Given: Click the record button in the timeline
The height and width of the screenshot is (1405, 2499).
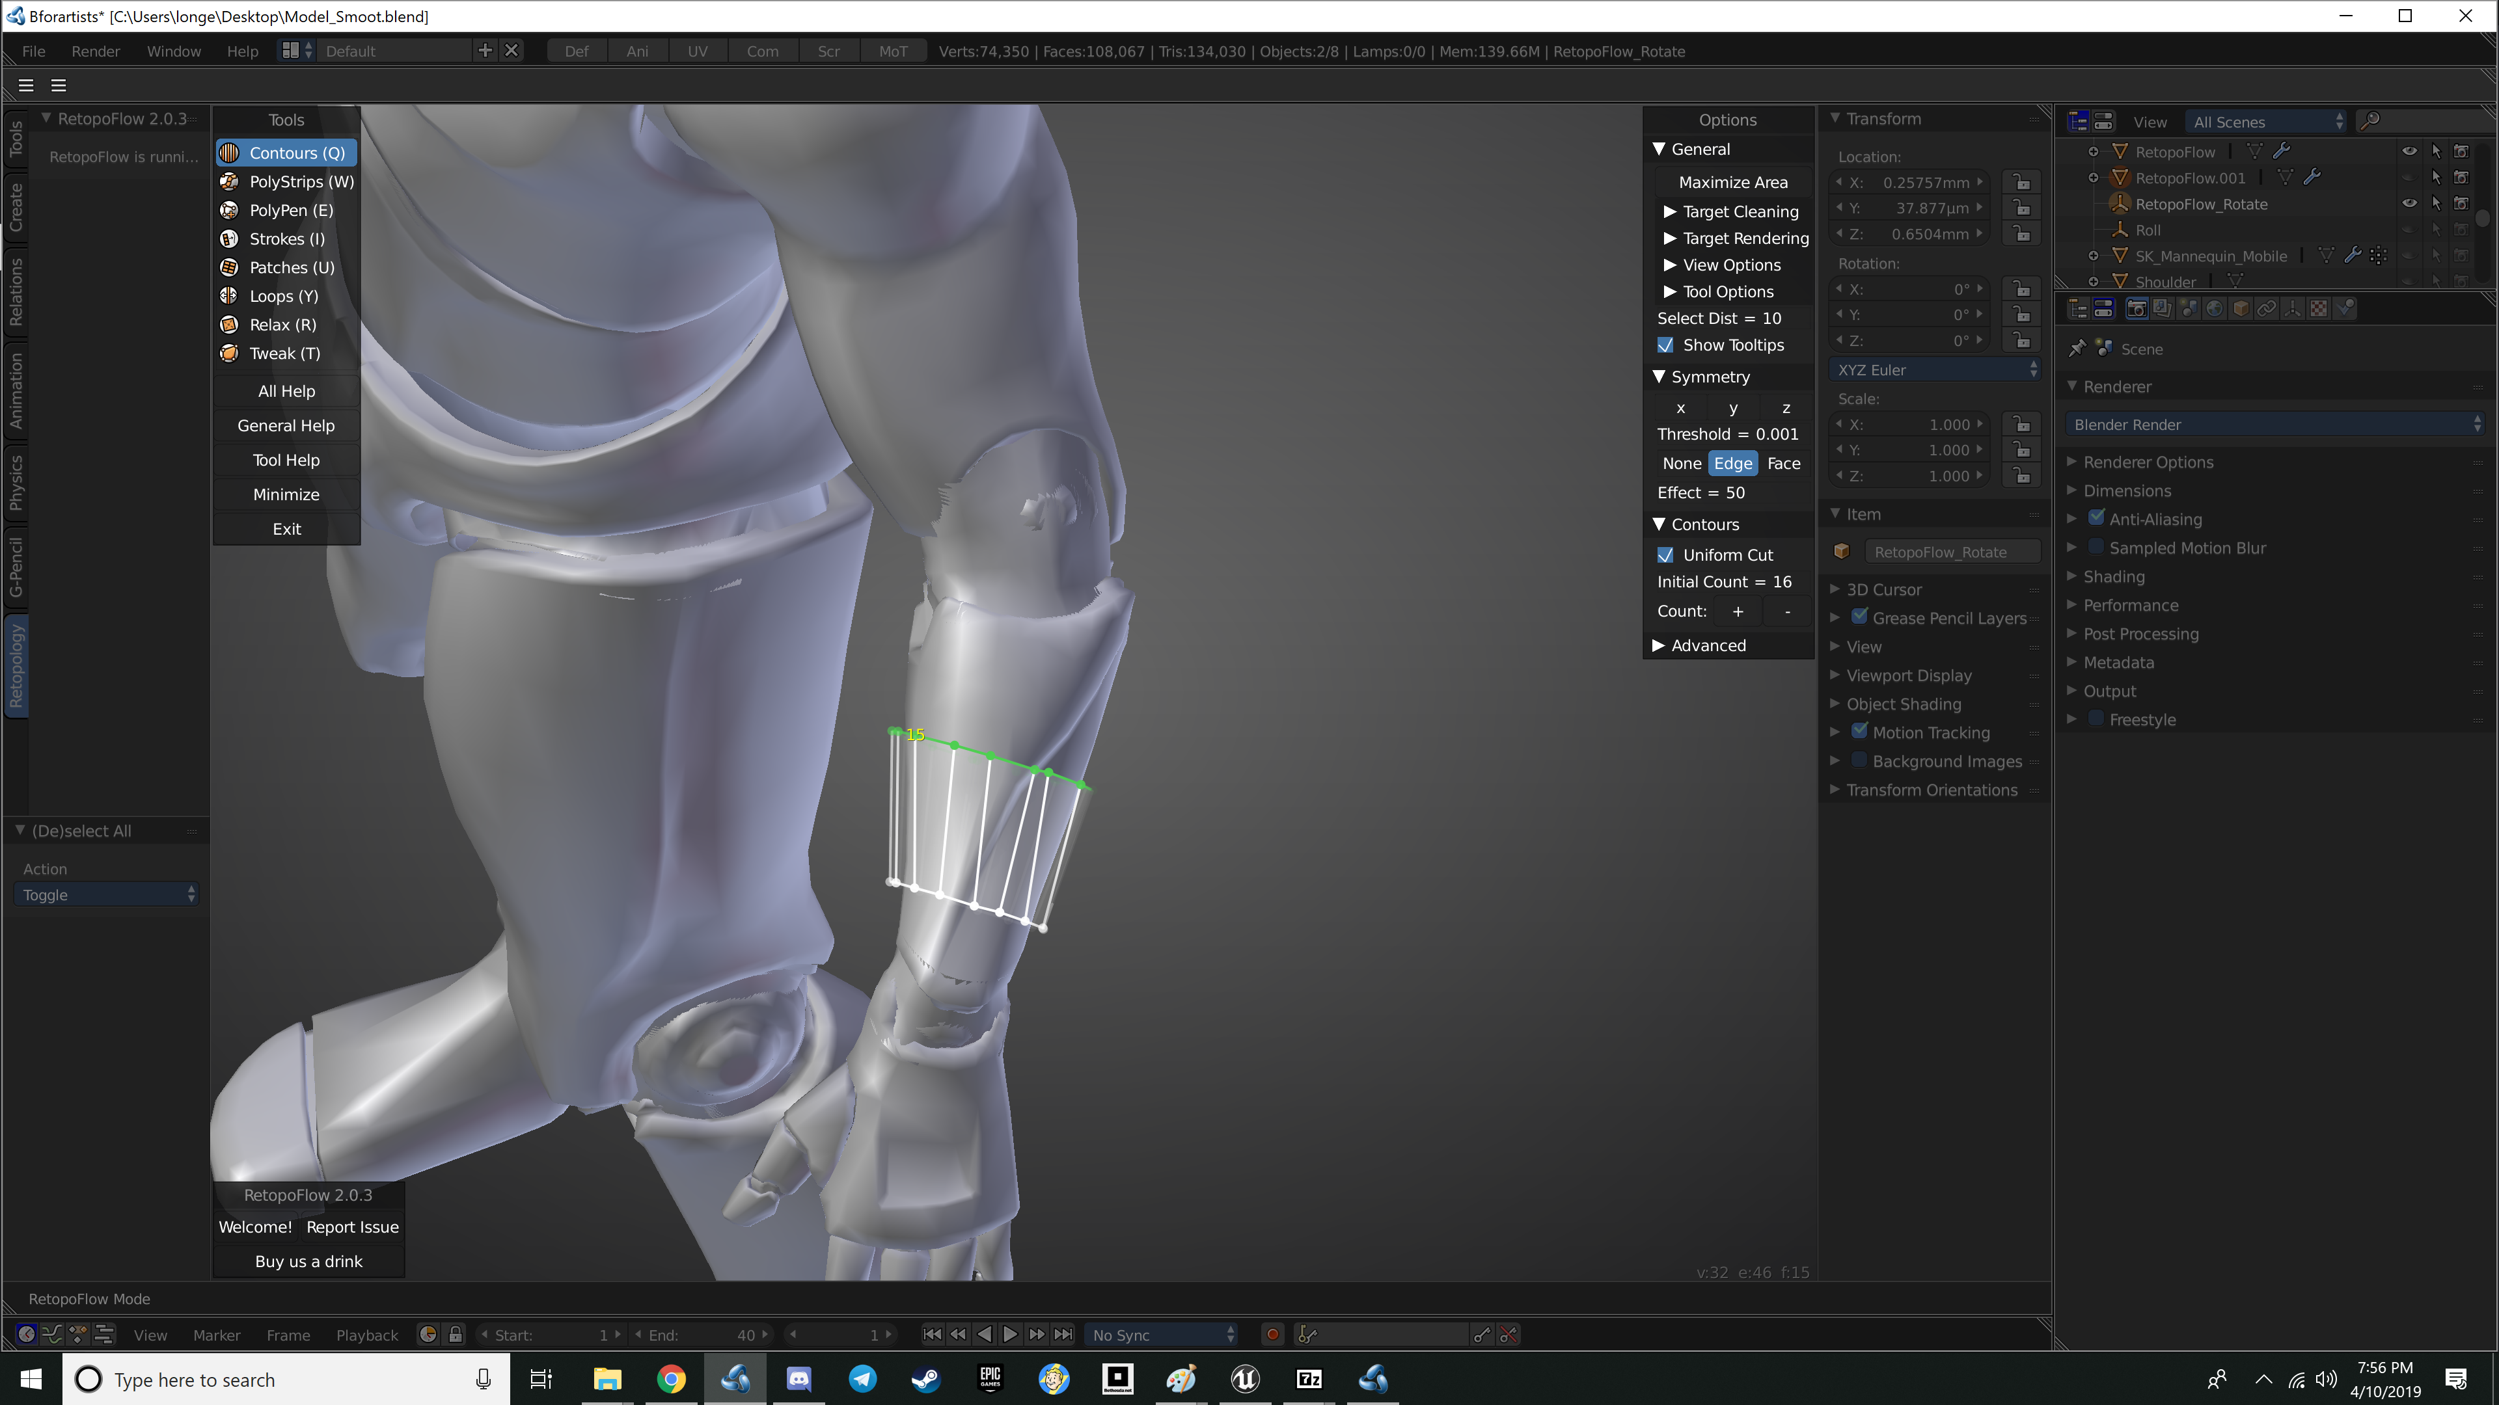Looking at the screenshot, I should (1272, 1334).
